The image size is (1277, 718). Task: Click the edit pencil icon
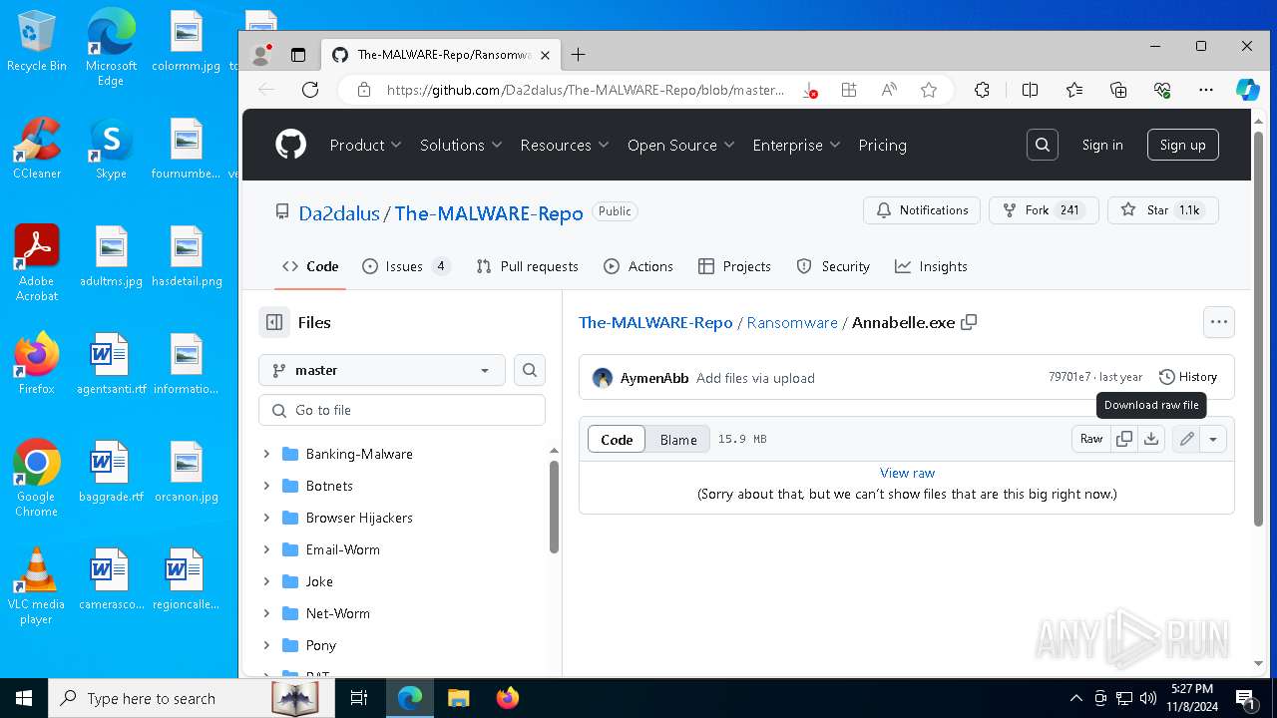pyautogui.click(x=1186, y=439)
